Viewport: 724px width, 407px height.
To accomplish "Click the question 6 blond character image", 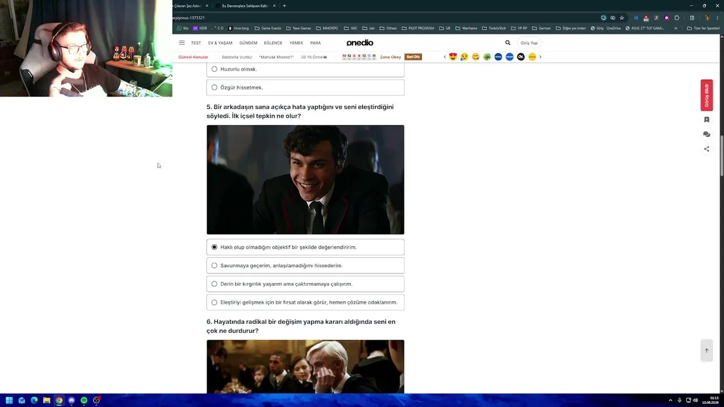I will coord(305,366).
